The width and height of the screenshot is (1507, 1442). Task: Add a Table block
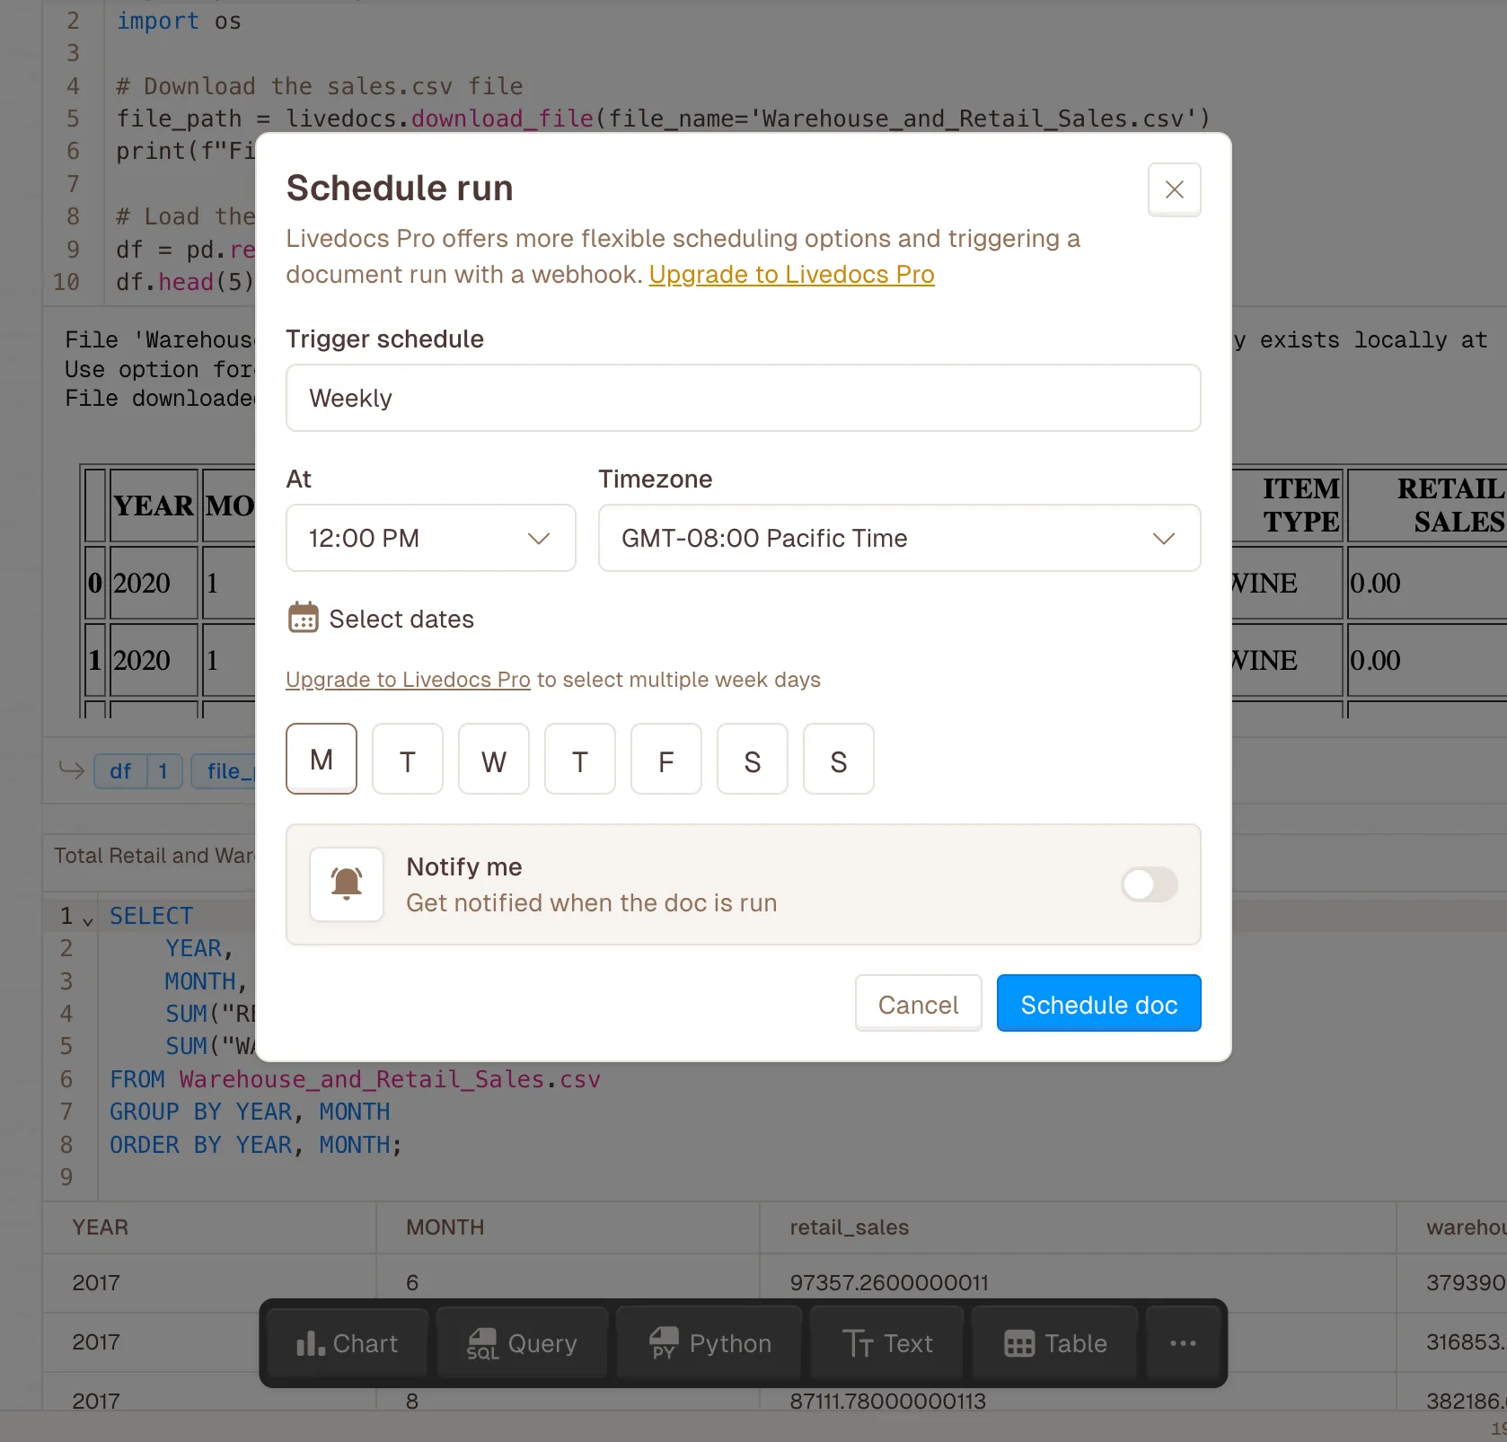coord(1053,1343)
